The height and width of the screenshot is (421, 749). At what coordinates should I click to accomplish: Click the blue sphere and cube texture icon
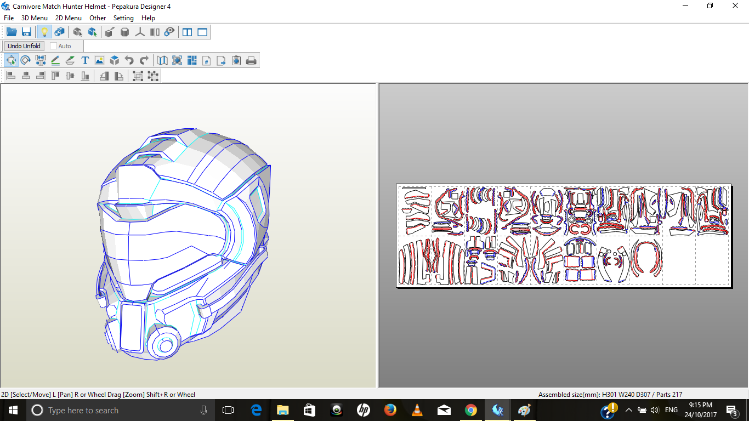[59, 32]
